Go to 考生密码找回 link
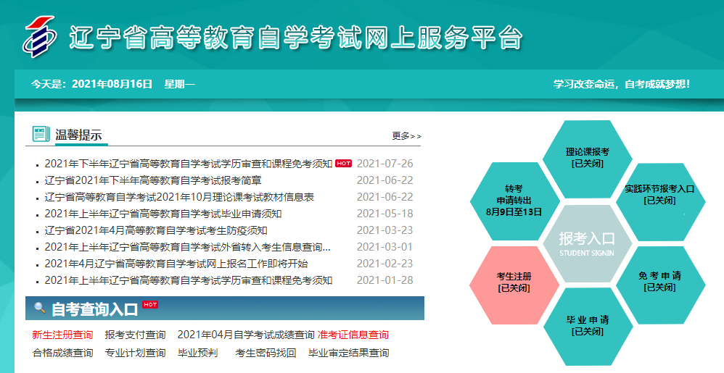The height and width of the screenshot is (373, 724). click(x=266, y=353)
